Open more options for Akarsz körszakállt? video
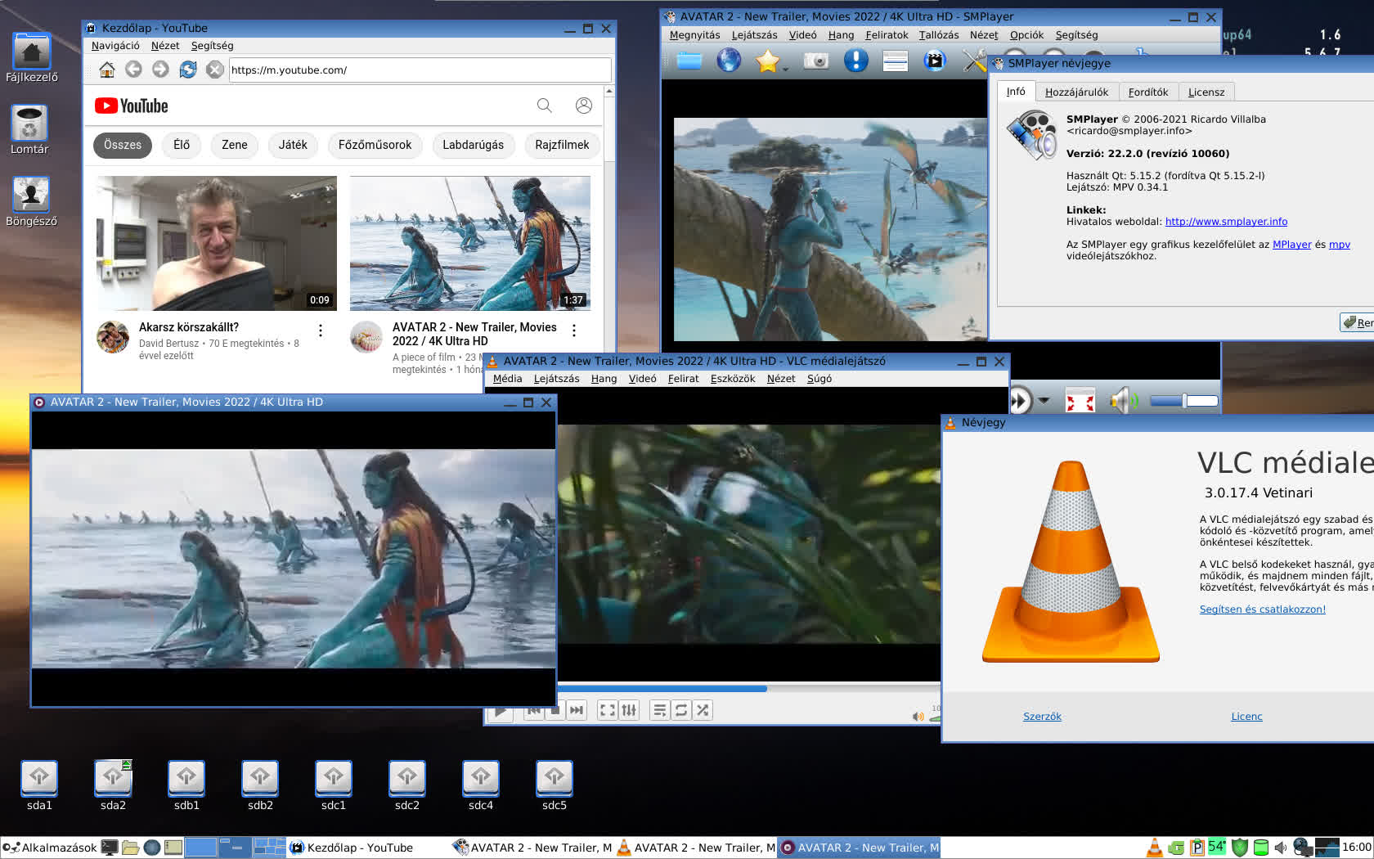The image size is (1374, 859). pyautogui.click(x=321, y=331)
